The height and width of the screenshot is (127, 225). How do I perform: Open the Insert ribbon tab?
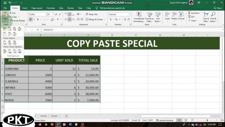(25, 8)
